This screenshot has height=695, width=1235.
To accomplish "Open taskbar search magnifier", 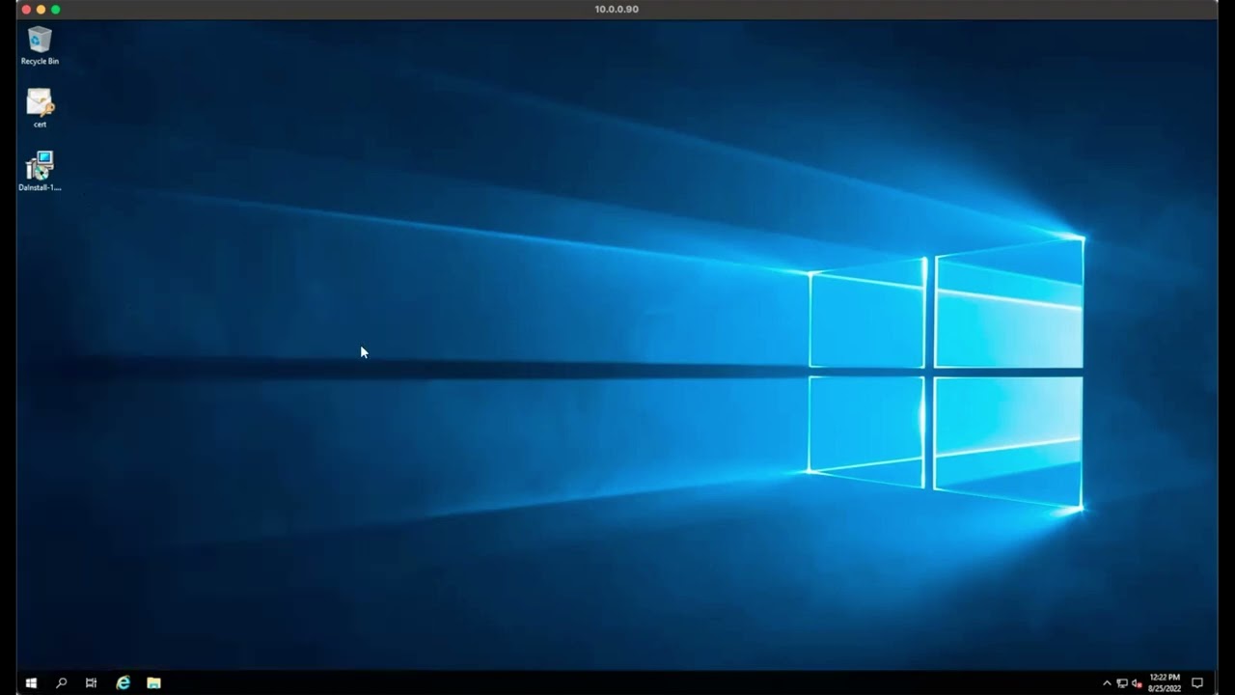I will pyautogui.click(x=61, y=682).
